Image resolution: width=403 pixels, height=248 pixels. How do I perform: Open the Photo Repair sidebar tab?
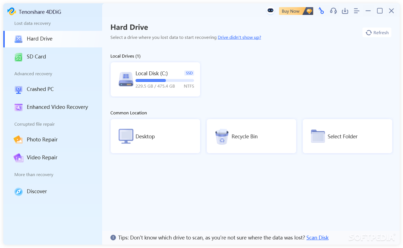coord(53,140)
